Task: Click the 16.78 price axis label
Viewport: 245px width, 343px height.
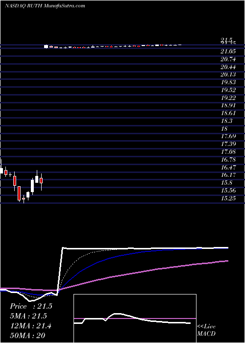Action: 228,159
